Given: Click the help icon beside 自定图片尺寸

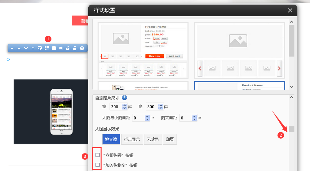Looking at the screenshot, I should pyautogui.click(x=124, y=98).
